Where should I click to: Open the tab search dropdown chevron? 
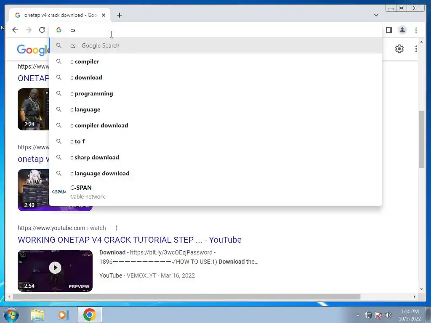coord(376,15)
